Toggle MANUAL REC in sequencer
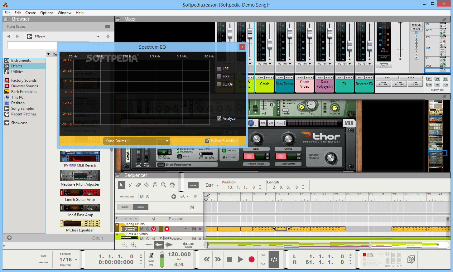 tap(127, 197)
